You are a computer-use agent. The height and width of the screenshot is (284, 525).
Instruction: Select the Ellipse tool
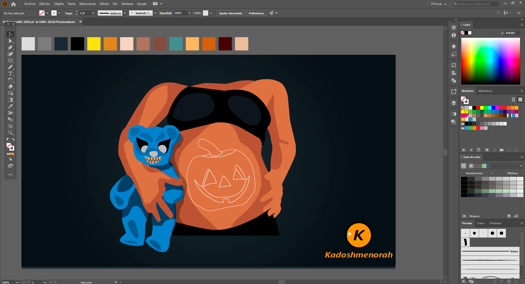click(10, 60)
